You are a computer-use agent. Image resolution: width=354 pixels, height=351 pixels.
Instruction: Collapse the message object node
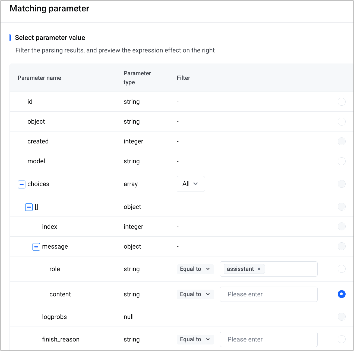click(x=36, y=247)
